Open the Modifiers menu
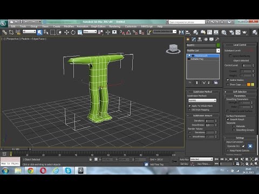Viewport: 259px width, 194px height. pyautogui.click(x=69, y=26)
